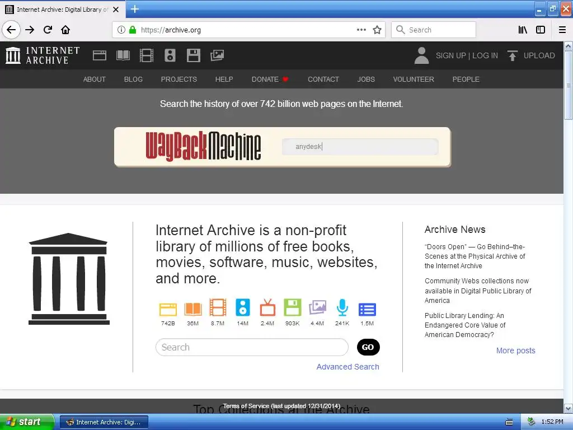
Task: Click the Upload arrow icon
Action: click(x=513, y=55)
